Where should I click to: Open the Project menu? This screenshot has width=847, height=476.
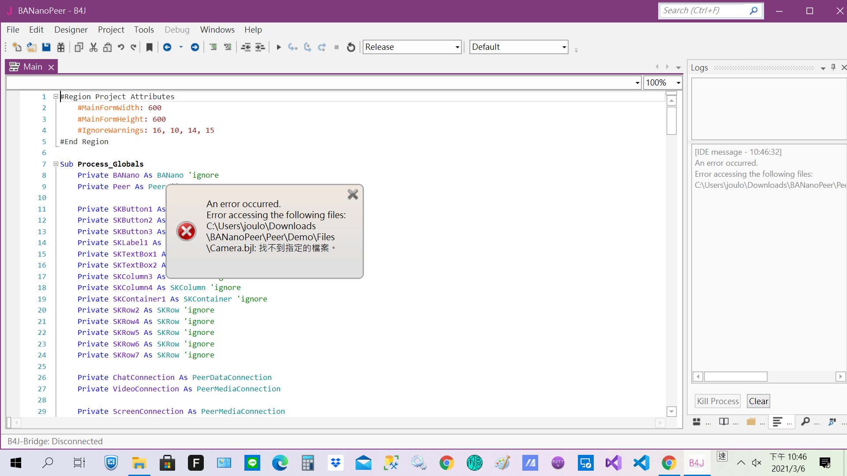(111, 30)
